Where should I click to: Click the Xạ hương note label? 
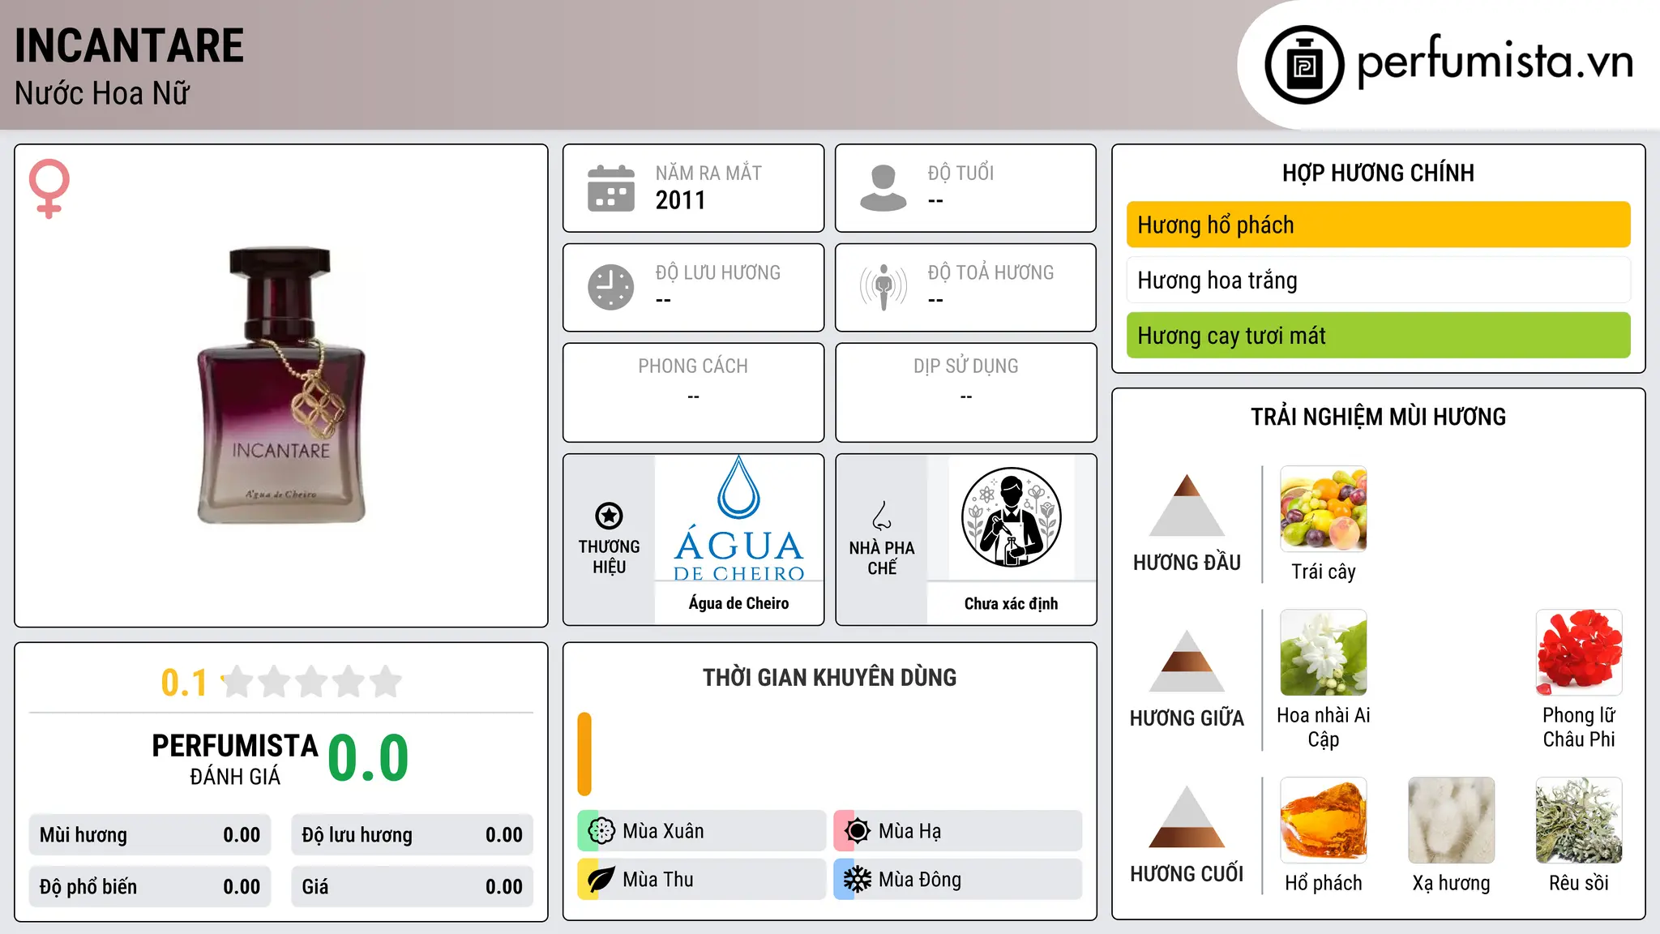pos(1451,883)
